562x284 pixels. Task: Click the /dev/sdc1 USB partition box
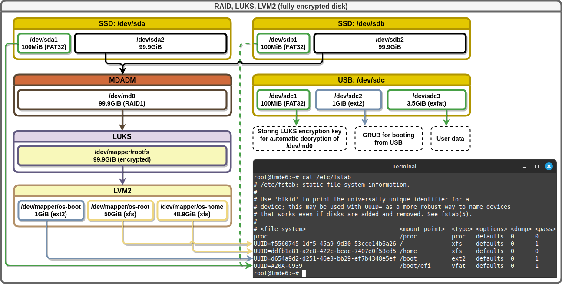[283, 99]
